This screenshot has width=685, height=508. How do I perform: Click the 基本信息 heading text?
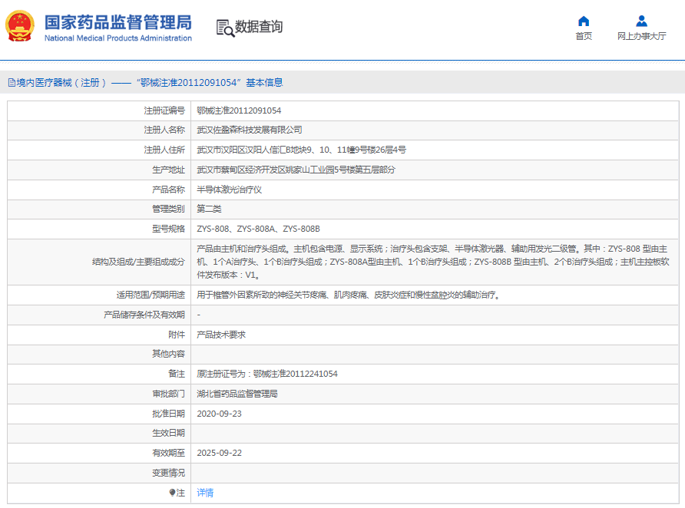tap(264, 82)
